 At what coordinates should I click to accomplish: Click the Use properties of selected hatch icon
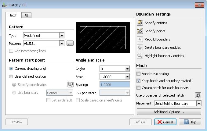pos(198,95)
